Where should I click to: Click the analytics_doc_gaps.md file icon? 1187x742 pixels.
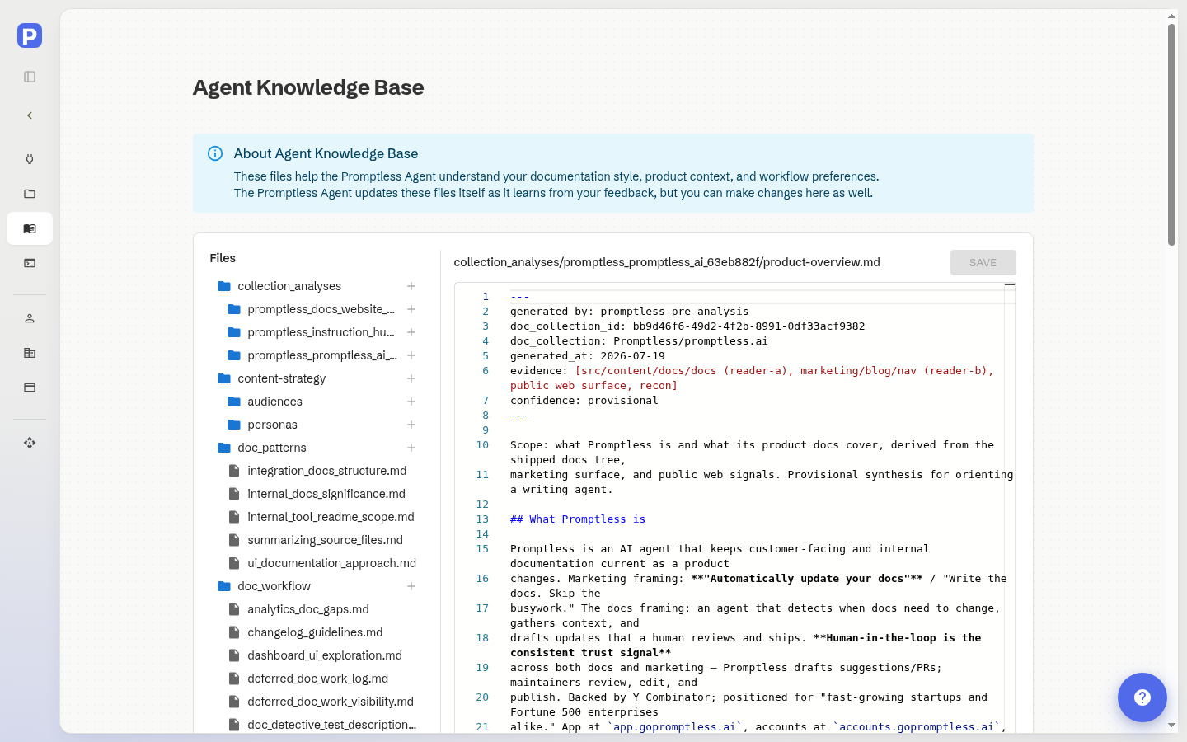pos(234,609)
